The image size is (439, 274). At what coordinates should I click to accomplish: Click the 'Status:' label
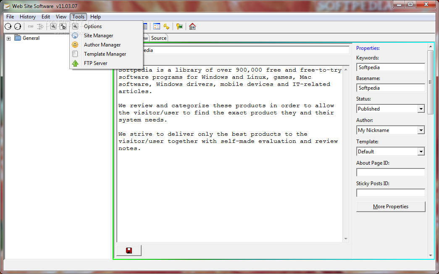363,99
